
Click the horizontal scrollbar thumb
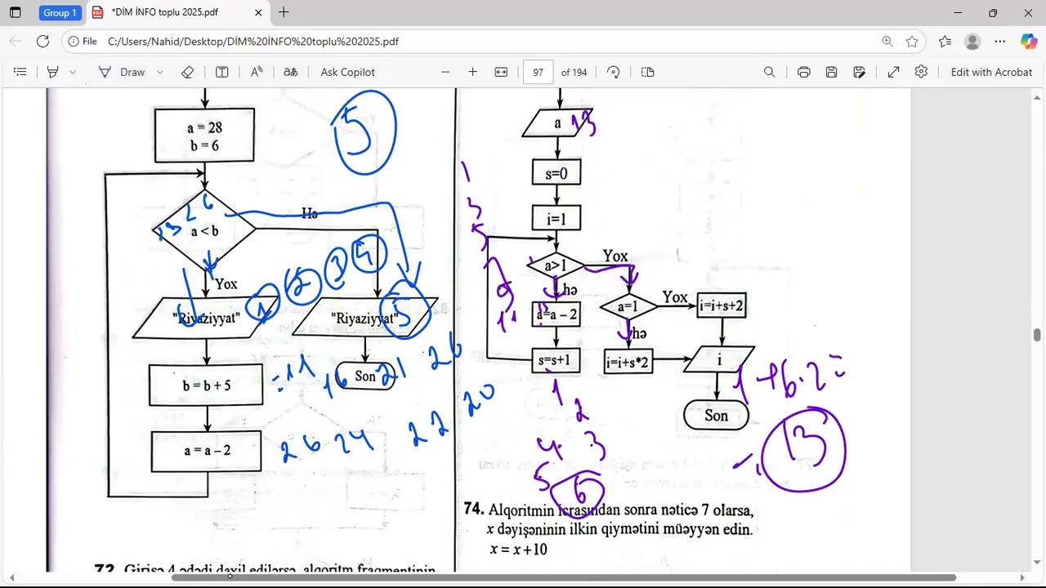(x=564, y=577)
